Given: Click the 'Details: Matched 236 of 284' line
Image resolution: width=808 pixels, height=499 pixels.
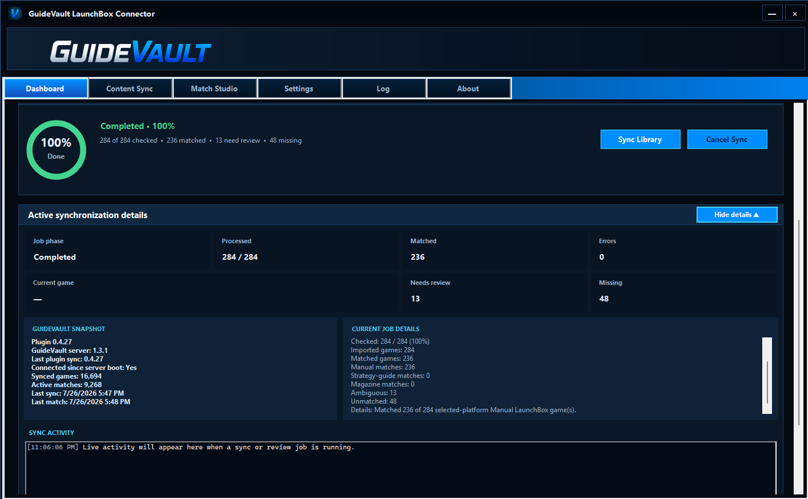Looking at the screenshot, I should tap(463, 410).
